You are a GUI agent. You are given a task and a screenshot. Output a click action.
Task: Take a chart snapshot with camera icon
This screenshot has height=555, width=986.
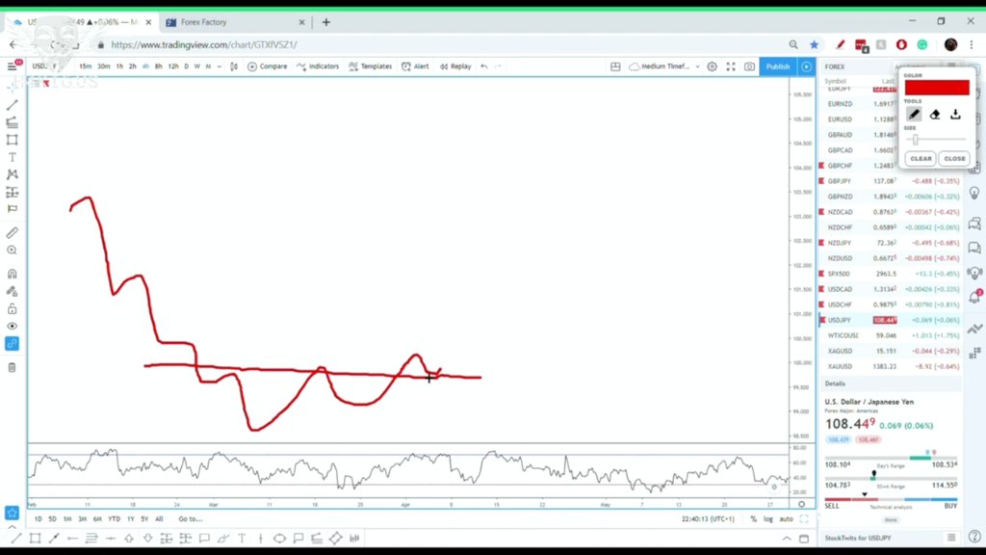[x=749, y=66]
